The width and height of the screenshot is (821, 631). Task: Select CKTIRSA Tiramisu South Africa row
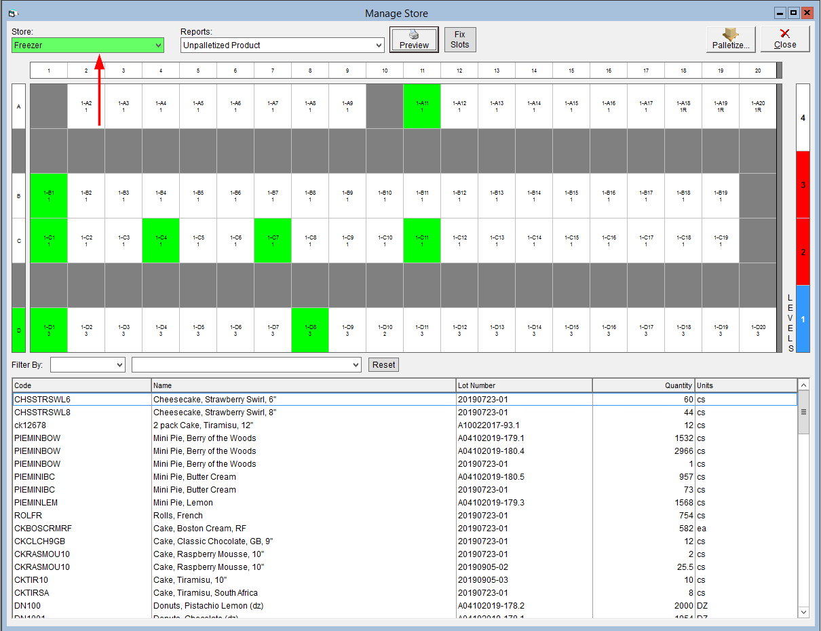[405, 593]
